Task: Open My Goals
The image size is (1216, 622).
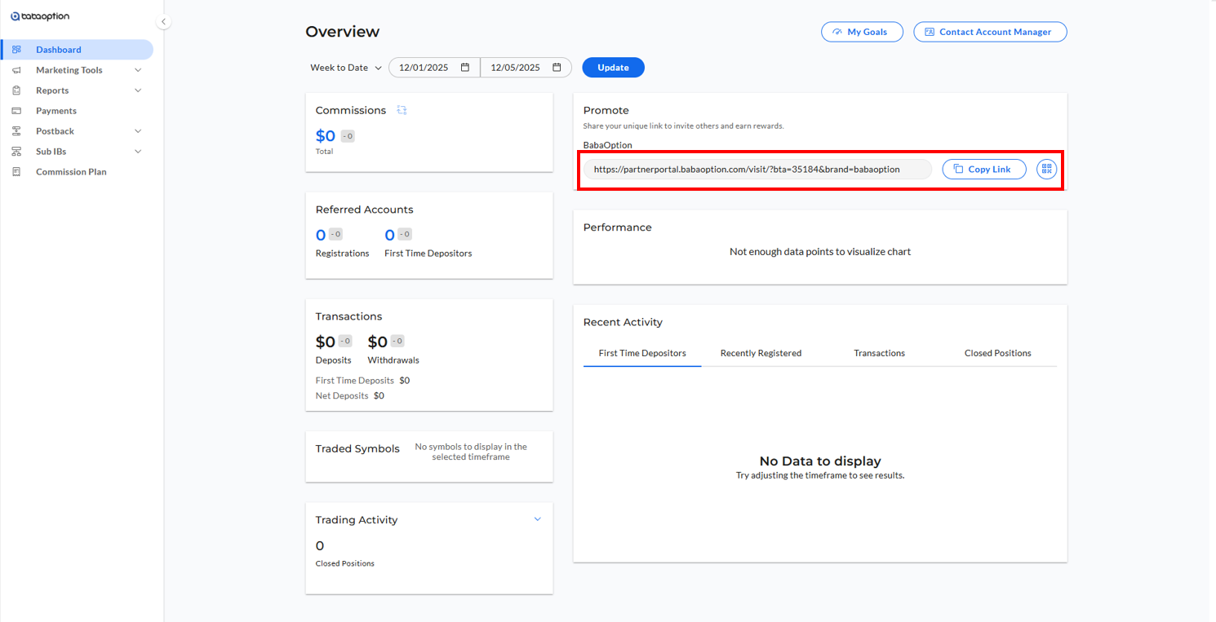Action: 861,32
